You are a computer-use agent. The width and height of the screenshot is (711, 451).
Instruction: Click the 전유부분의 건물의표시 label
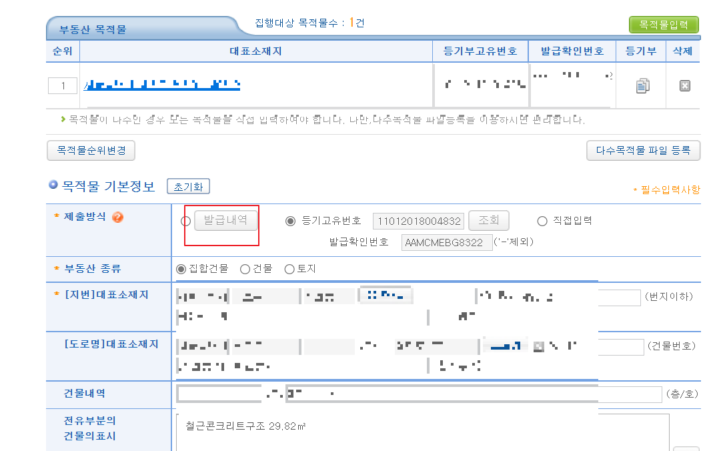pyautogui.click(x=90, y=428)
